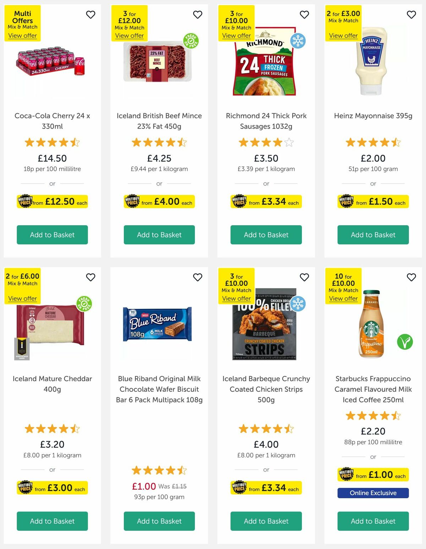Add Richmond 24 Thick Pork Sausages to basket

point(266,235)
